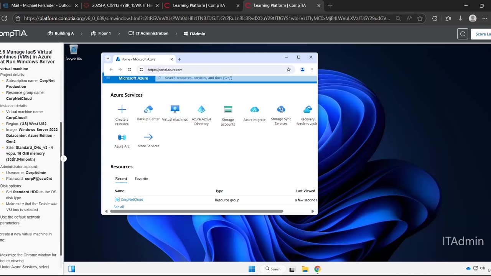Open Create a resource in Azure Services
Viewport: 491px width, 276px height.
pos(122,115)
